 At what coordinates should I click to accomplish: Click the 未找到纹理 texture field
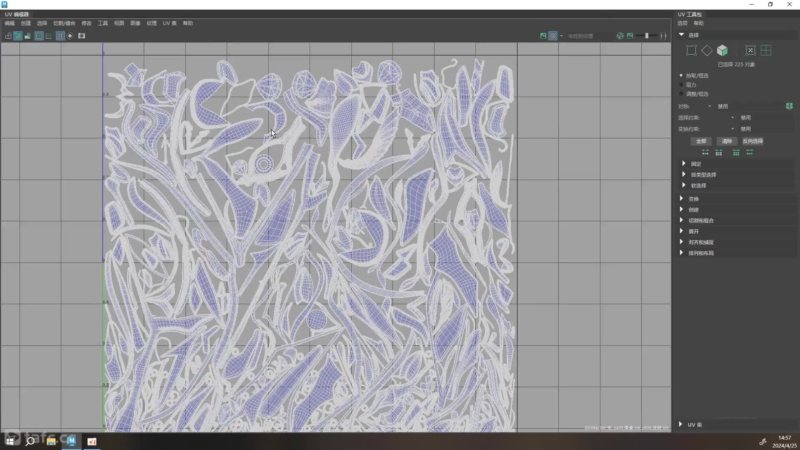click(x=589, y=36)
